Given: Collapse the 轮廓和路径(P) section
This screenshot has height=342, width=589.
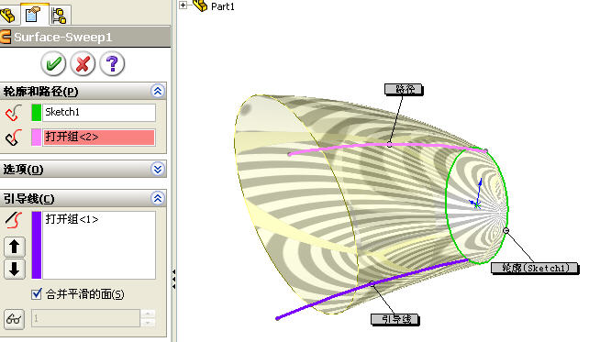Looking at the screenshot, I should 158,91.
